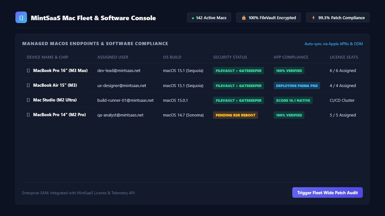Click 100% Verified badge in dev-lead row
This screenshot has width=385, height=216.
289,71
